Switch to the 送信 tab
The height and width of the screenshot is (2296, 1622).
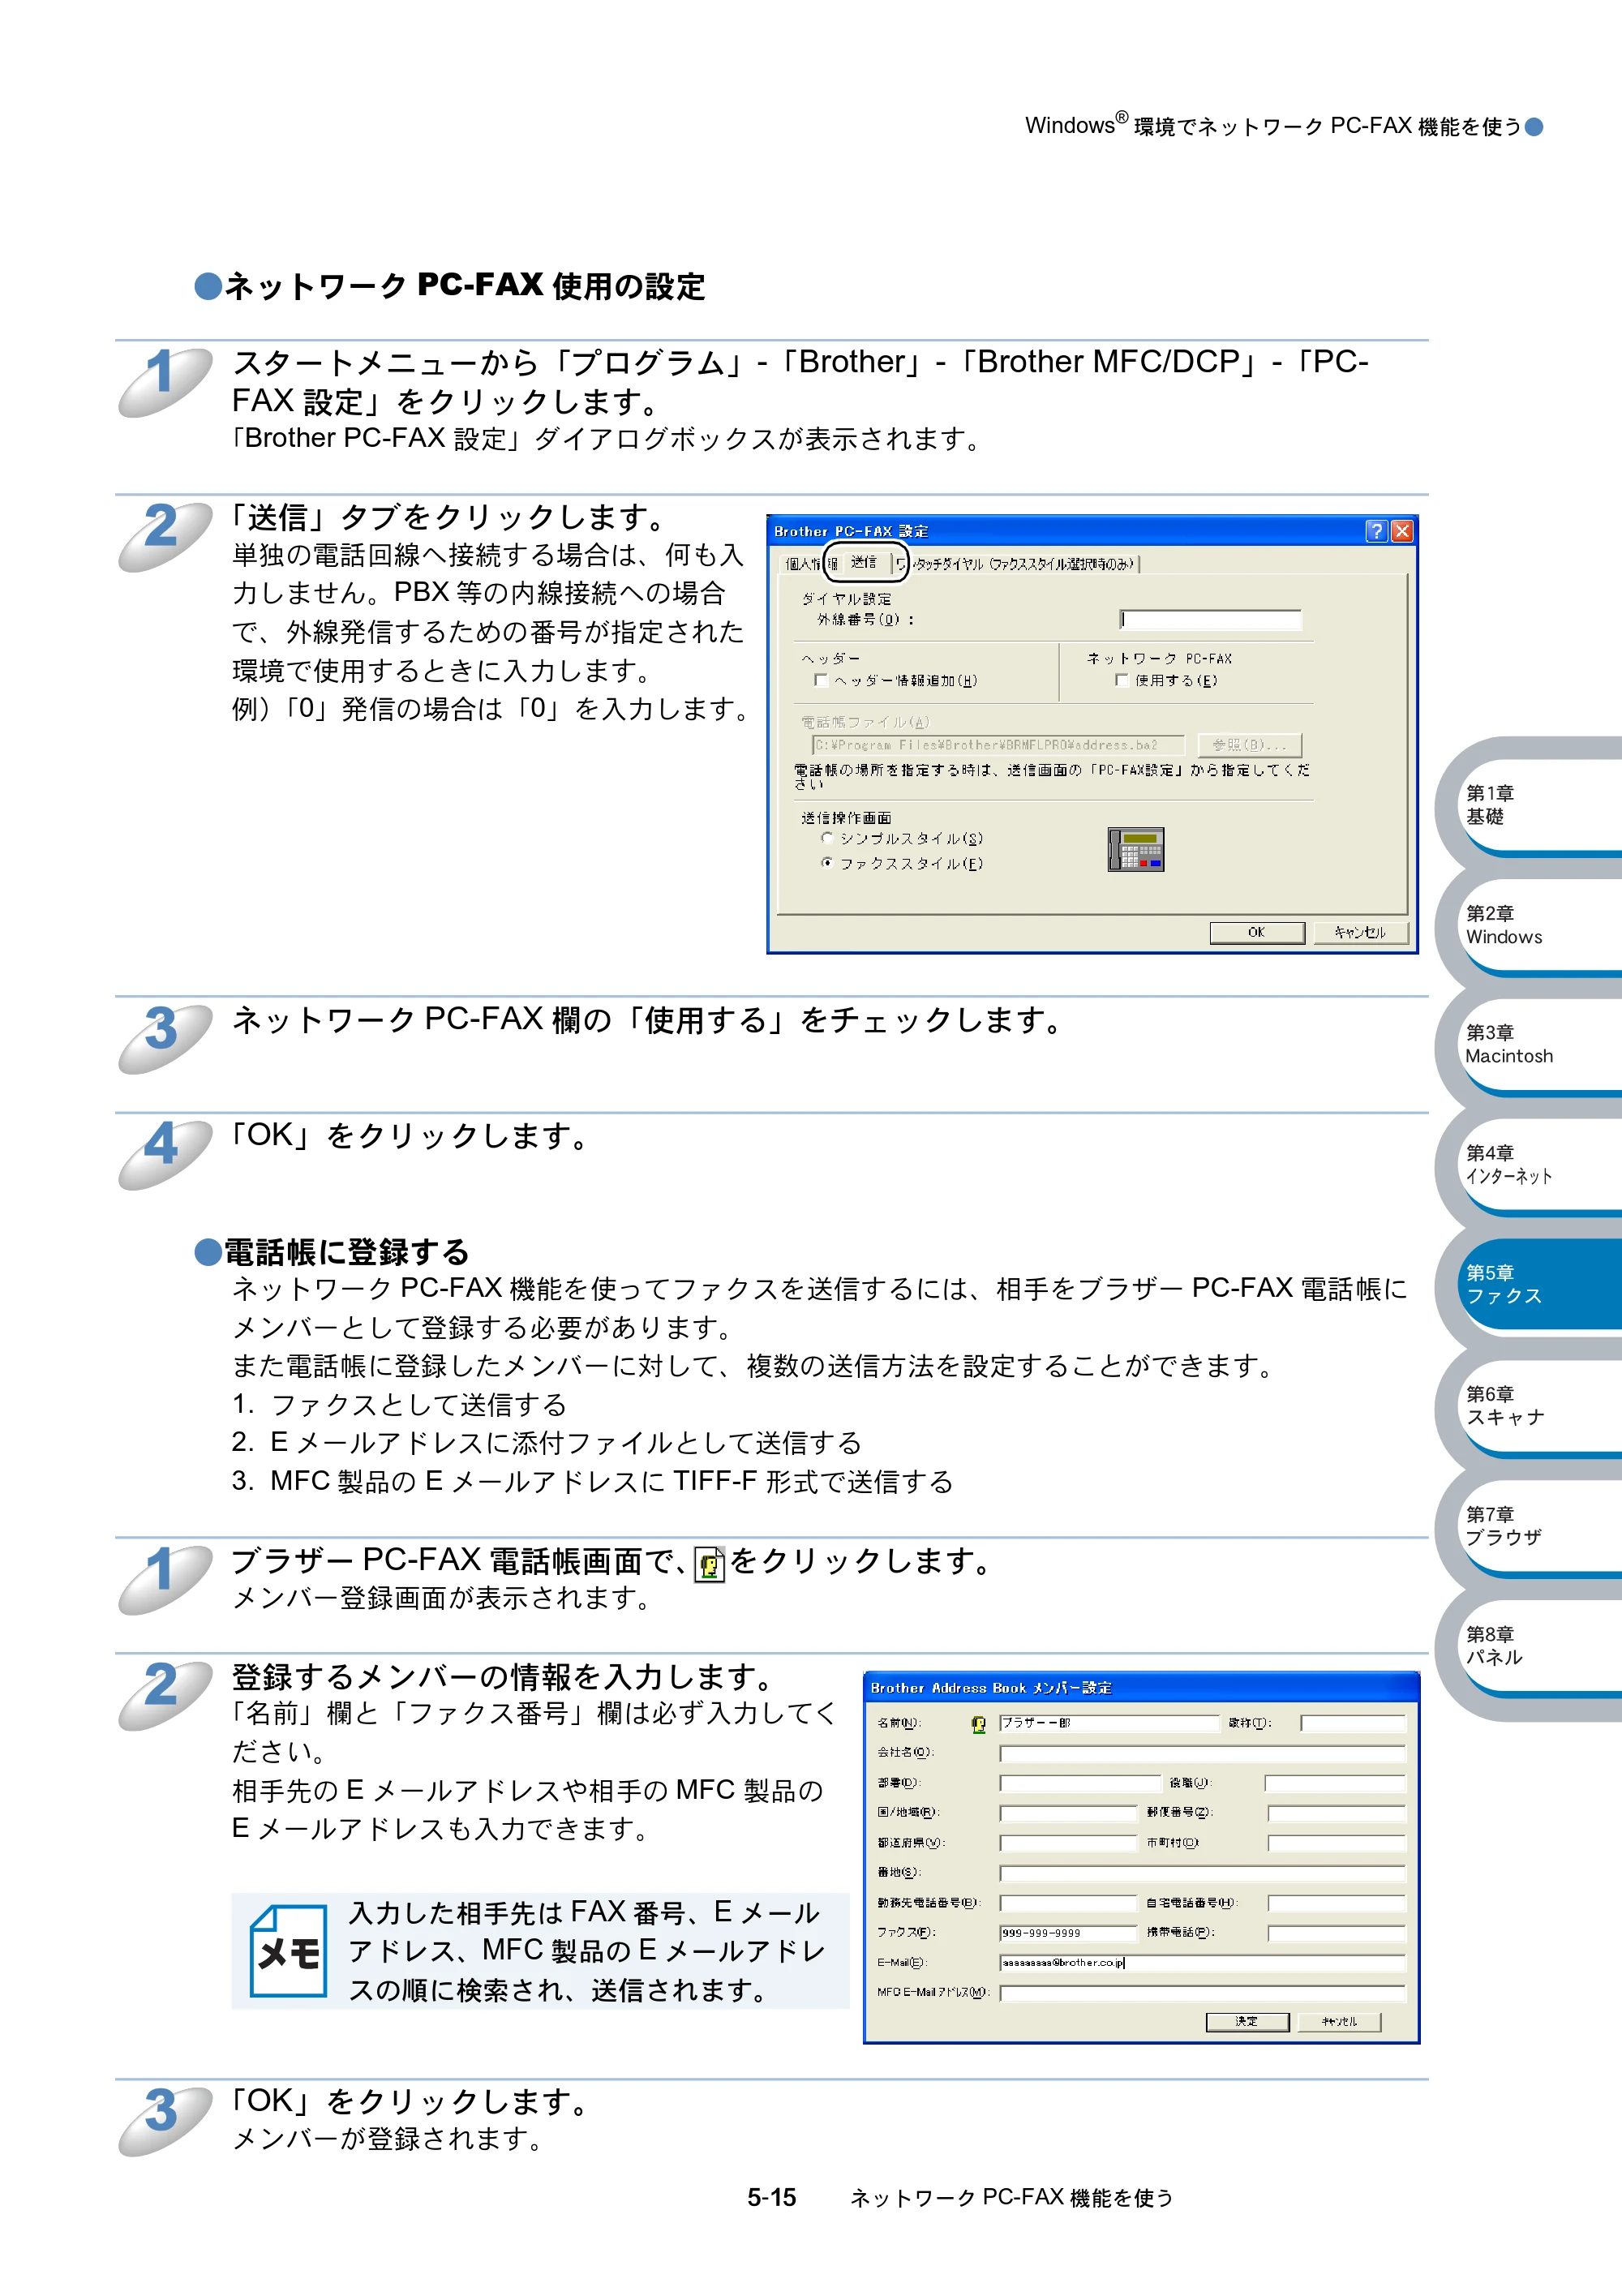[865, 562]
